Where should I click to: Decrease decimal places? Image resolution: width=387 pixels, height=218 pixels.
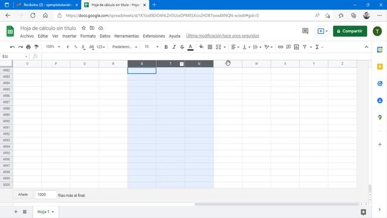tap(83, 47)
